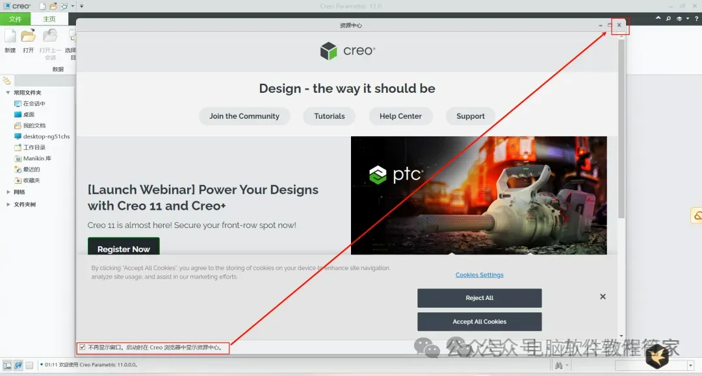
Task: Click the large 打开 ribbon button
Action: (28, 41)
